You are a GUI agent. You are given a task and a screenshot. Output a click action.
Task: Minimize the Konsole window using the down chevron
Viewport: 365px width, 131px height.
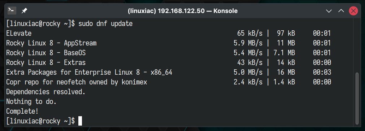coord(329,11)
